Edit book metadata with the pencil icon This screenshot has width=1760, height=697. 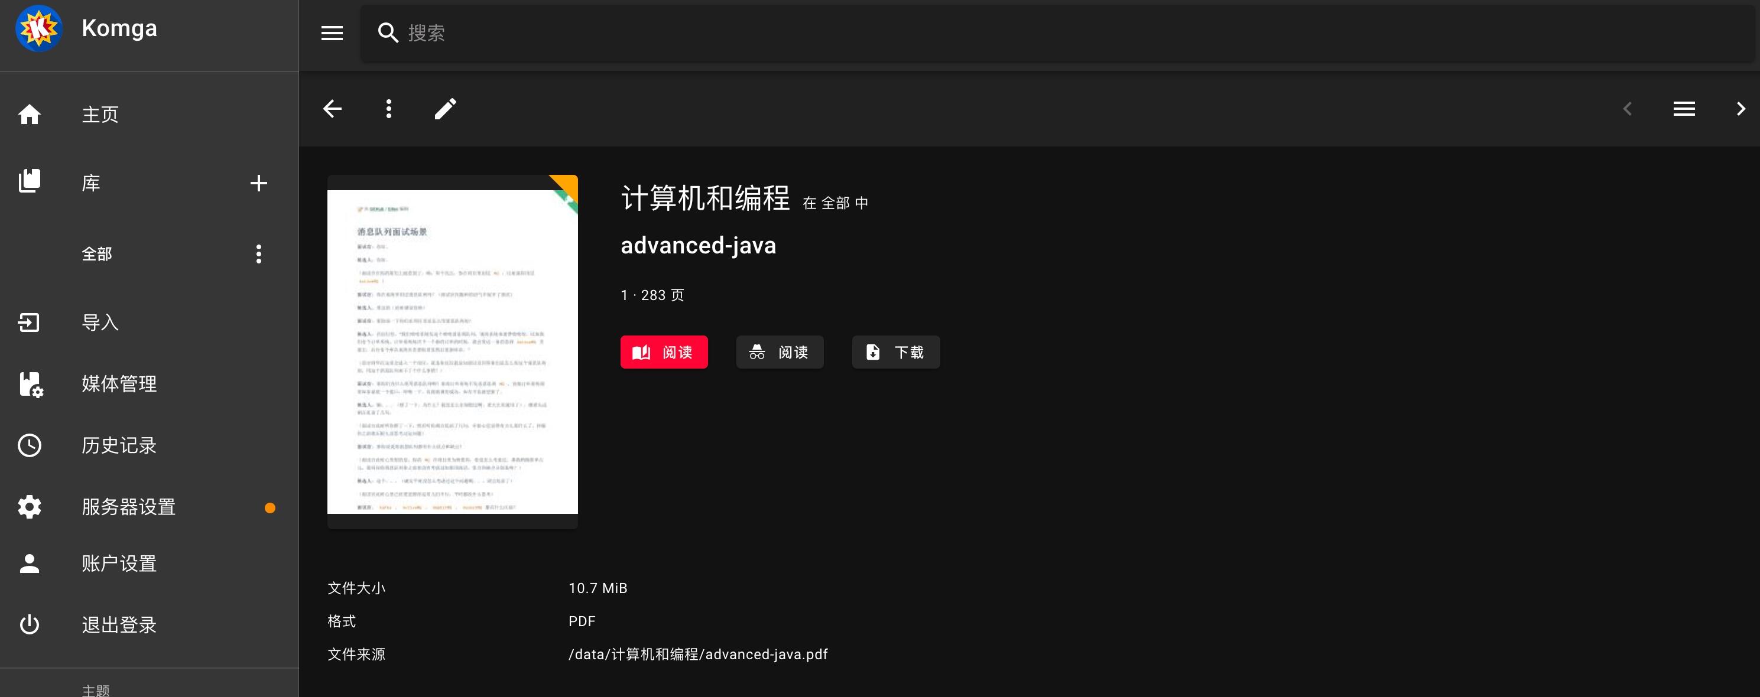tap(446, 109)
